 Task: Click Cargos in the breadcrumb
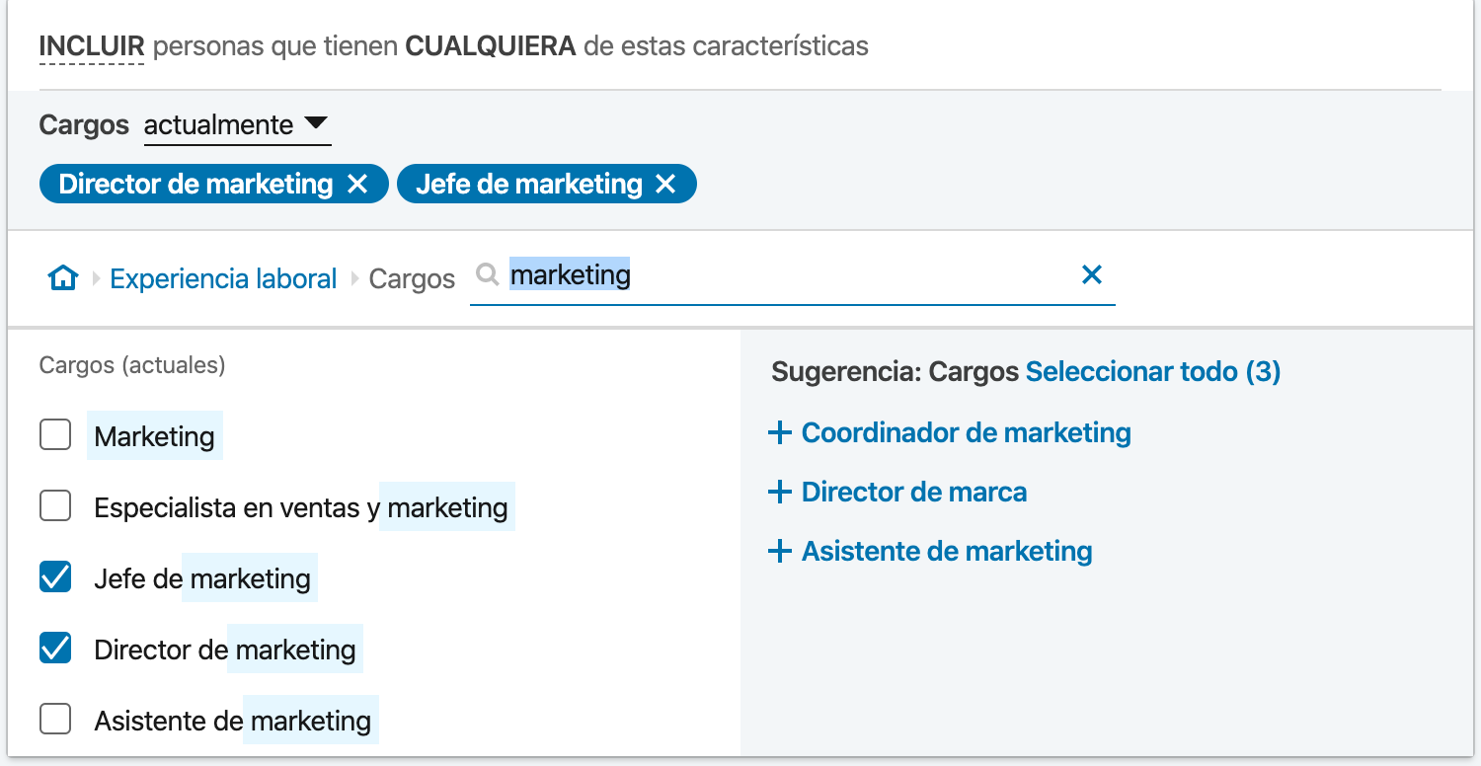412,277
